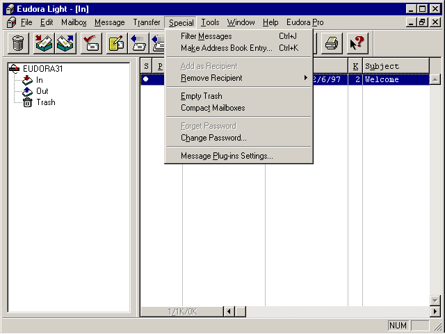
Task: Restore the inner In mailbox window
Action: point(422,22)
